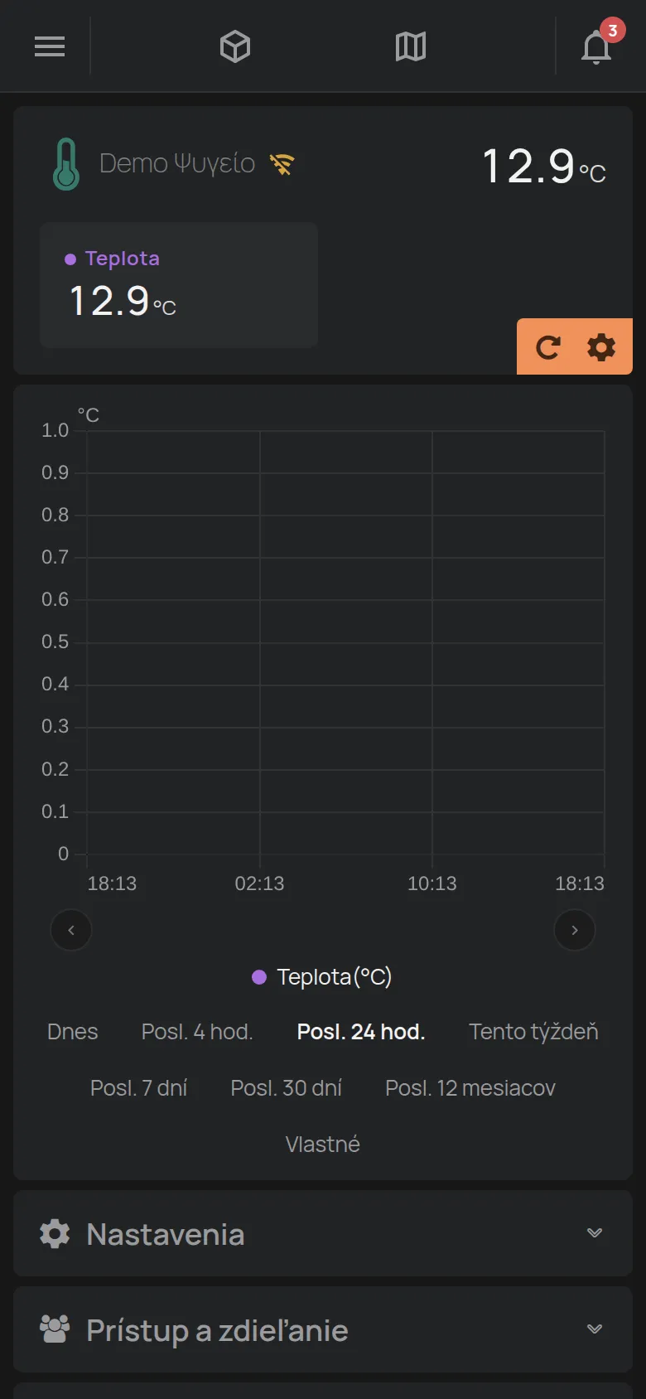
Task: Toggle Teplota(°C) series in chart legend
Action: point(322,977)
